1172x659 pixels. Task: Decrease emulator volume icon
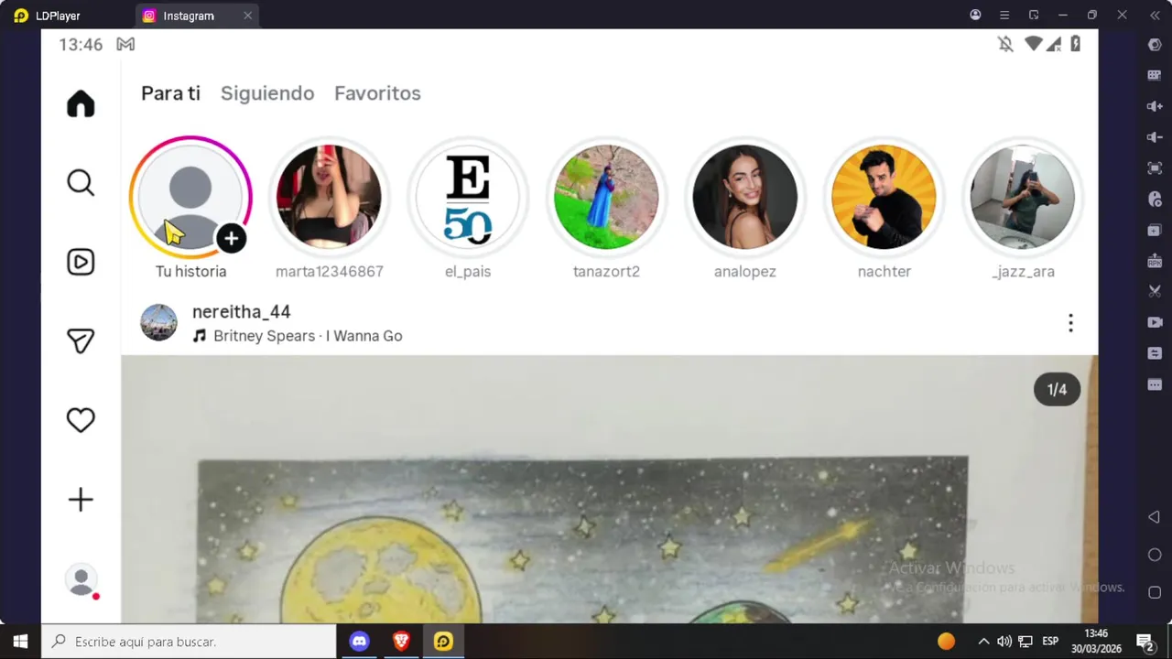1155,137
